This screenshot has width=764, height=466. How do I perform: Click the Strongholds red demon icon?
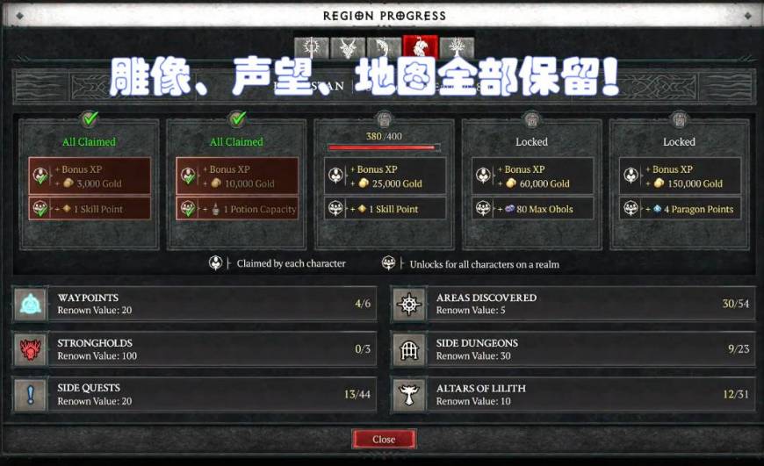(x=31, y=349)
